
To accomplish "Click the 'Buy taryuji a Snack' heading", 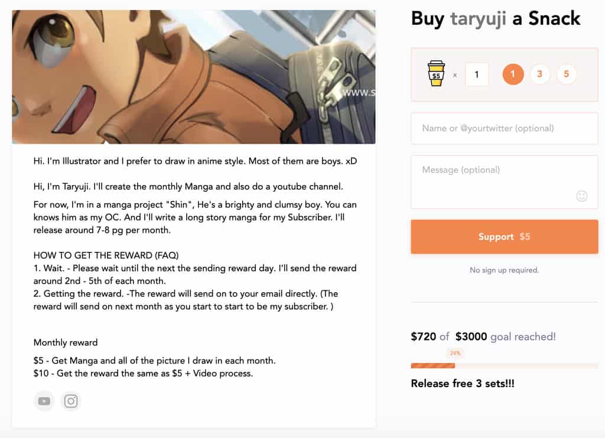I will tap(495, 18).
